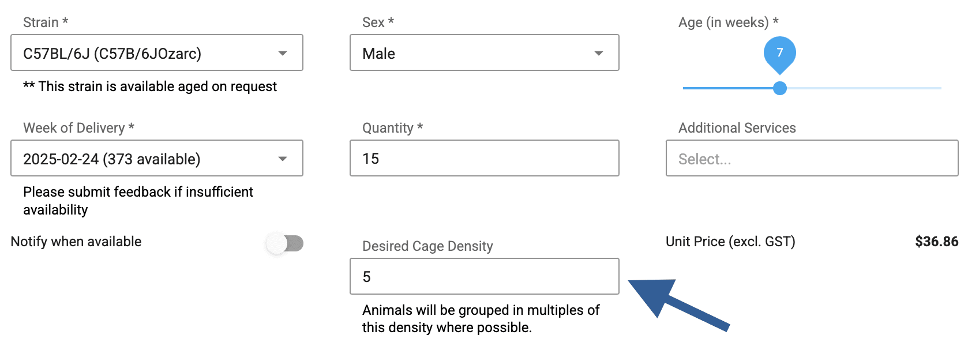Click the strain available aged on request note

click(150, 86)
